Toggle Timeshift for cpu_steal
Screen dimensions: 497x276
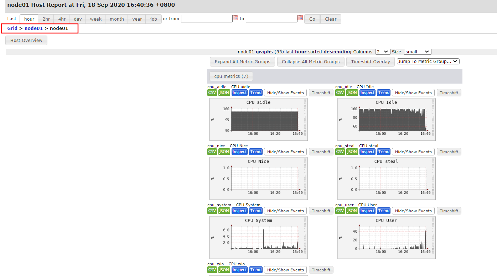449,152
